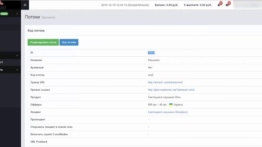The height and width of the screenshot is (147, 262).
Task: Click the blue Все потоки button
Action: point(69,42)
